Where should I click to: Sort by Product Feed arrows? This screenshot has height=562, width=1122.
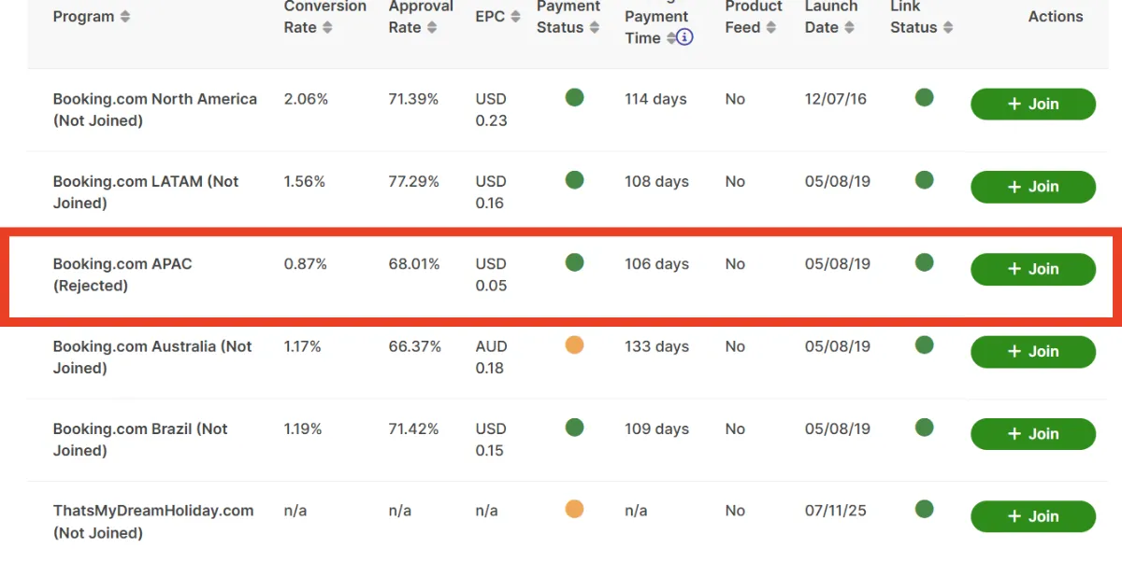(771, 28)
